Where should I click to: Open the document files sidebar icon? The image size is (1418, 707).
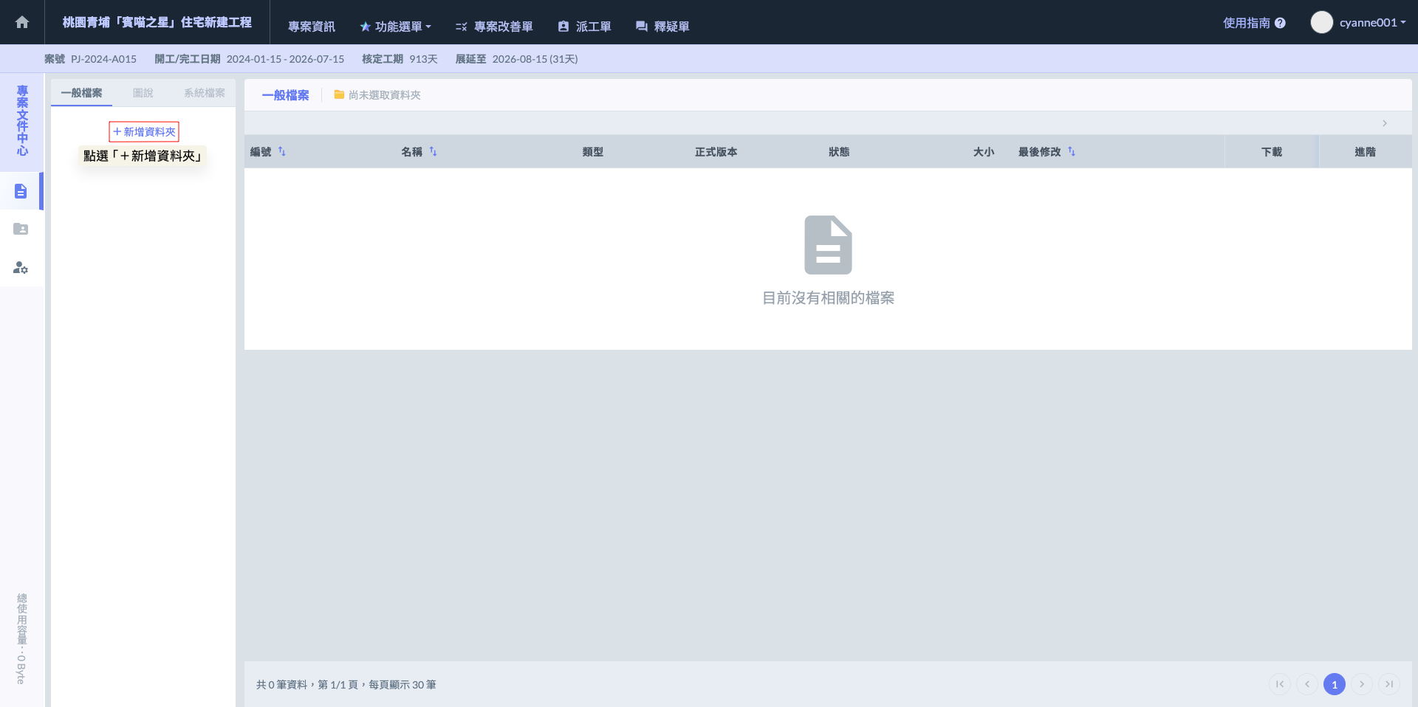tap(21, 191)
